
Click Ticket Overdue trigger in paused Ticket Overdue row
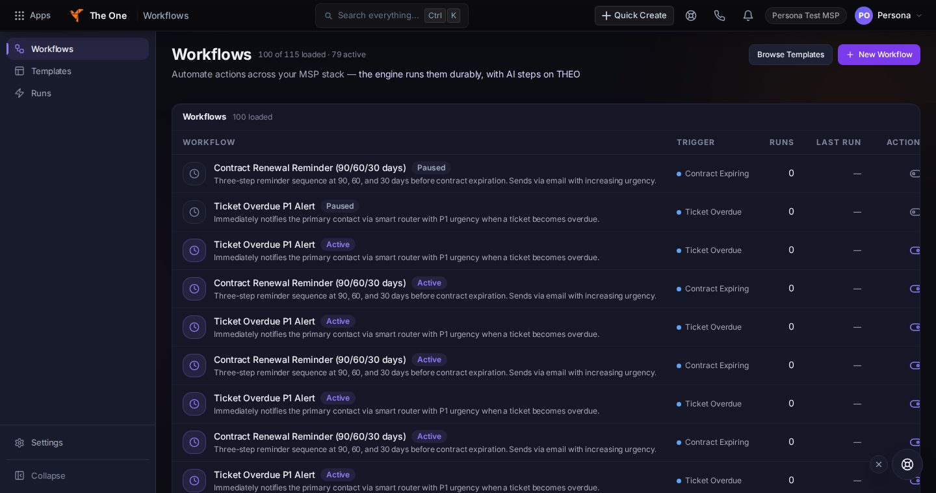709,212
